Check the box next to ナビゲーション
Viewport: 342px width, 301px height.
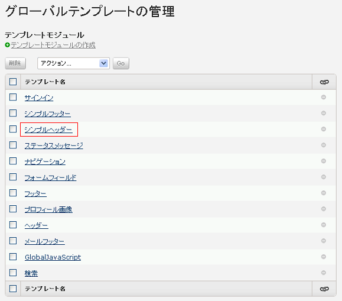[13, 161]
